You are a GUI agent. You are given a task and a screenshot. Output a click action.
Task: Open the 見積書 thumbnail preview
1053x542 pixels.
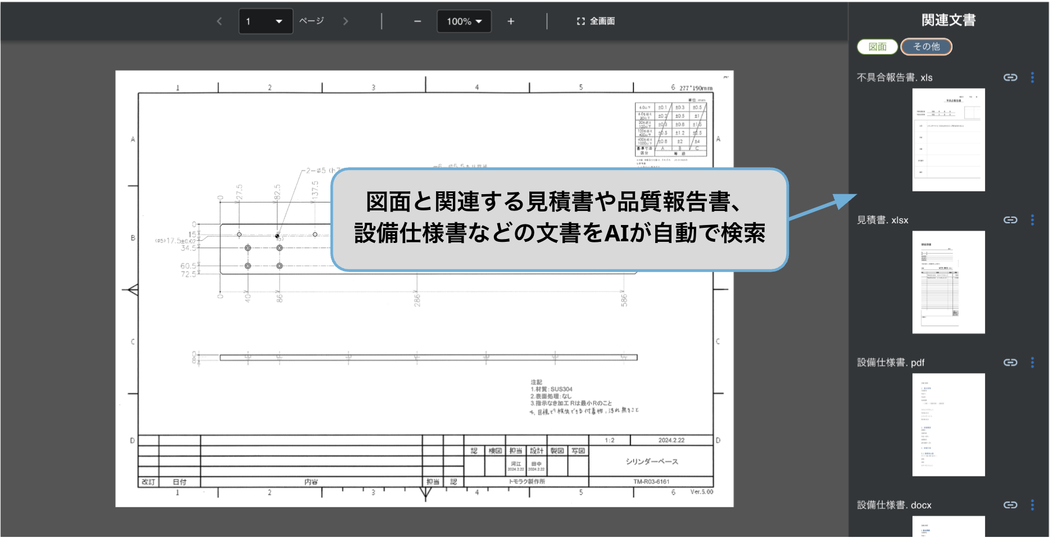tap(948, 282)
